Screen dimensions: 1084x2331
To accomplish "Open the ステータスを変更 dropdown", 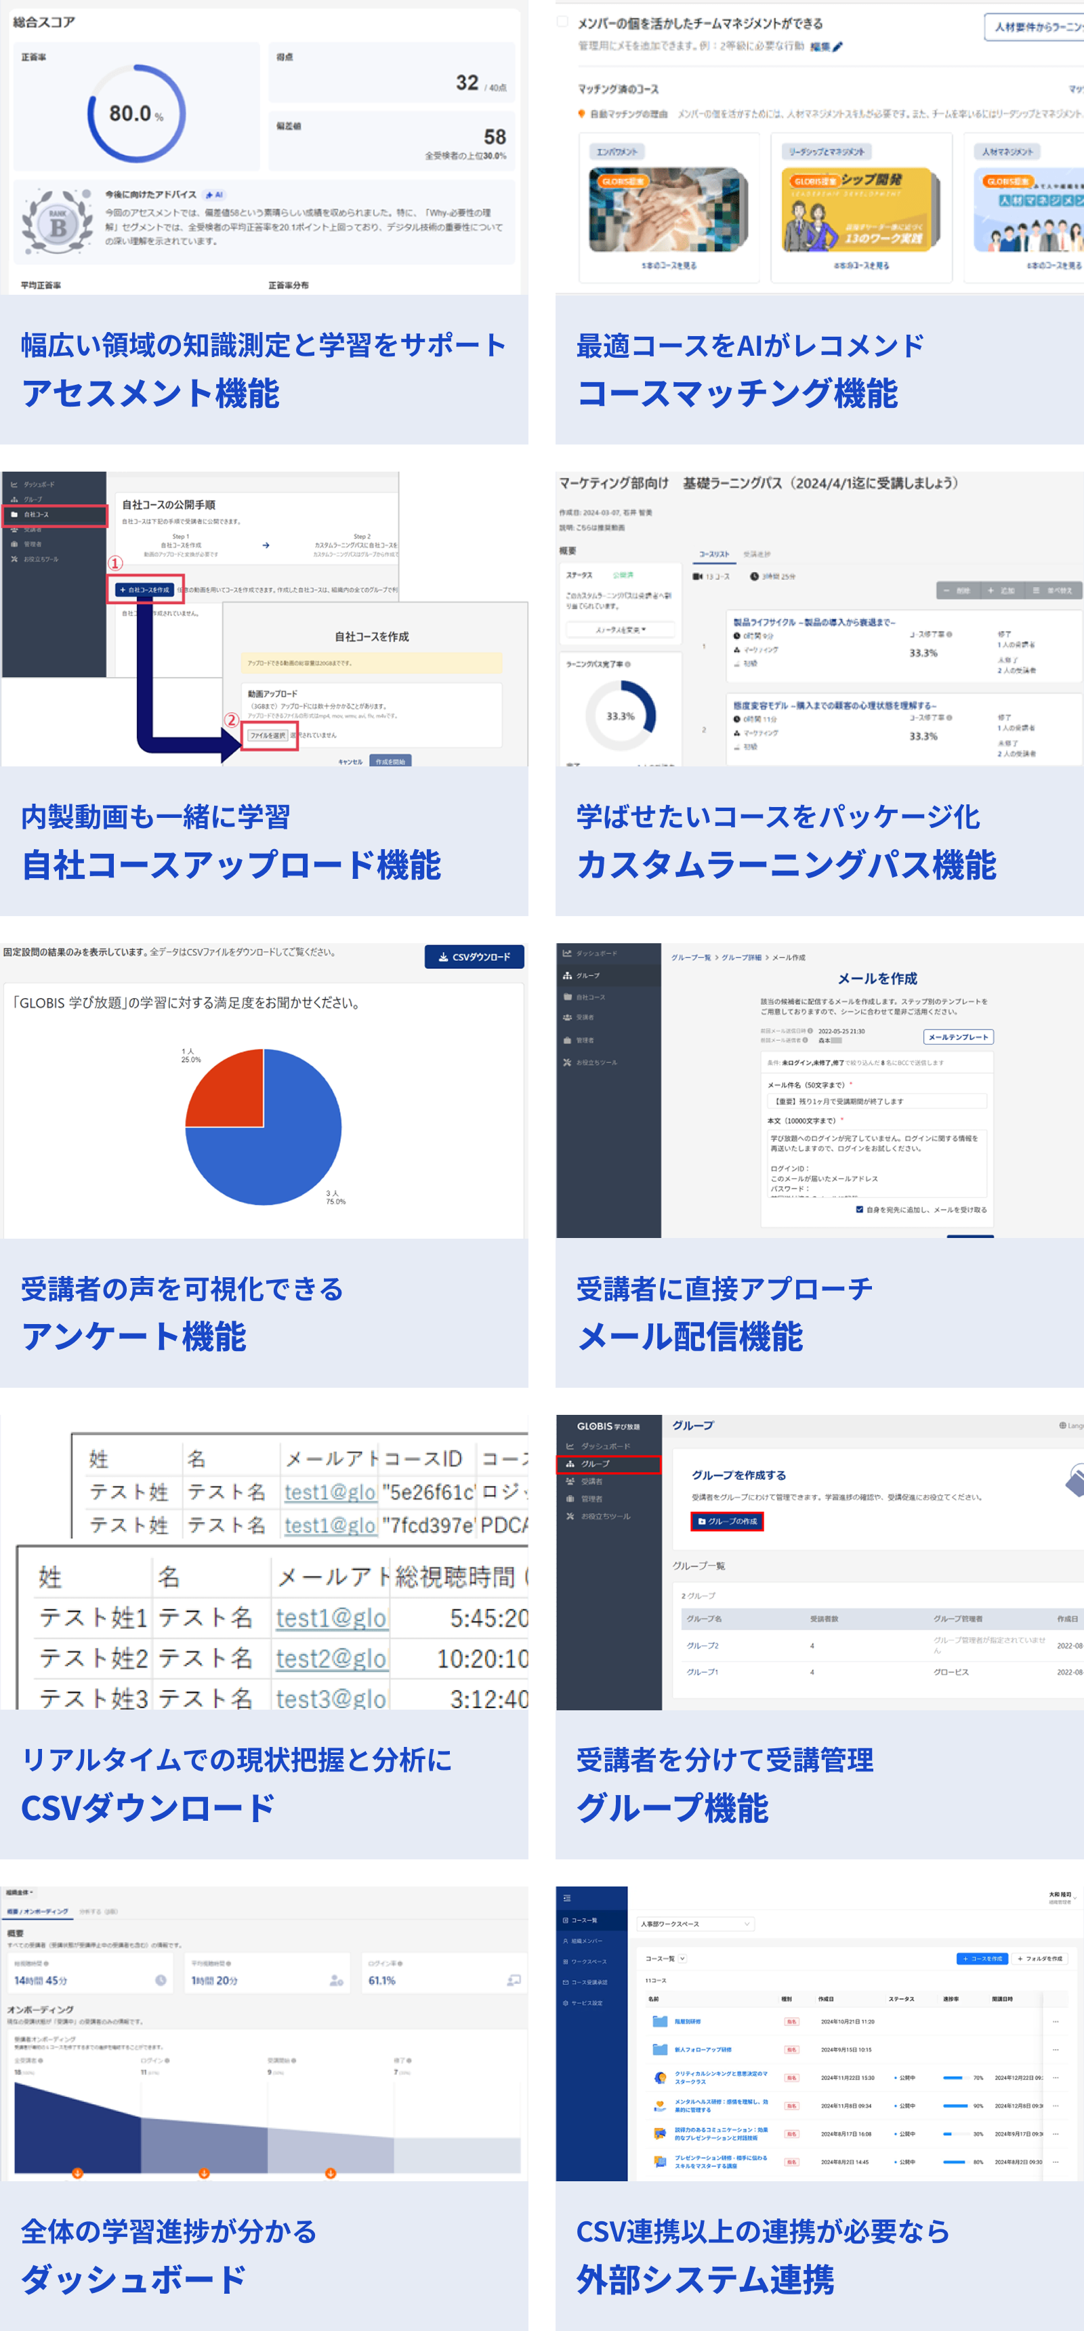I will point(620,629).
